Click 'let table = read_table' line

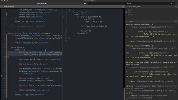point(31,43)
